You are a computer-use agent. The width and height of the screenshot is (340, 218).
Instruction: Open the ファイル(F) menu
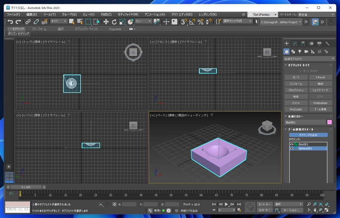click(14, 14)
